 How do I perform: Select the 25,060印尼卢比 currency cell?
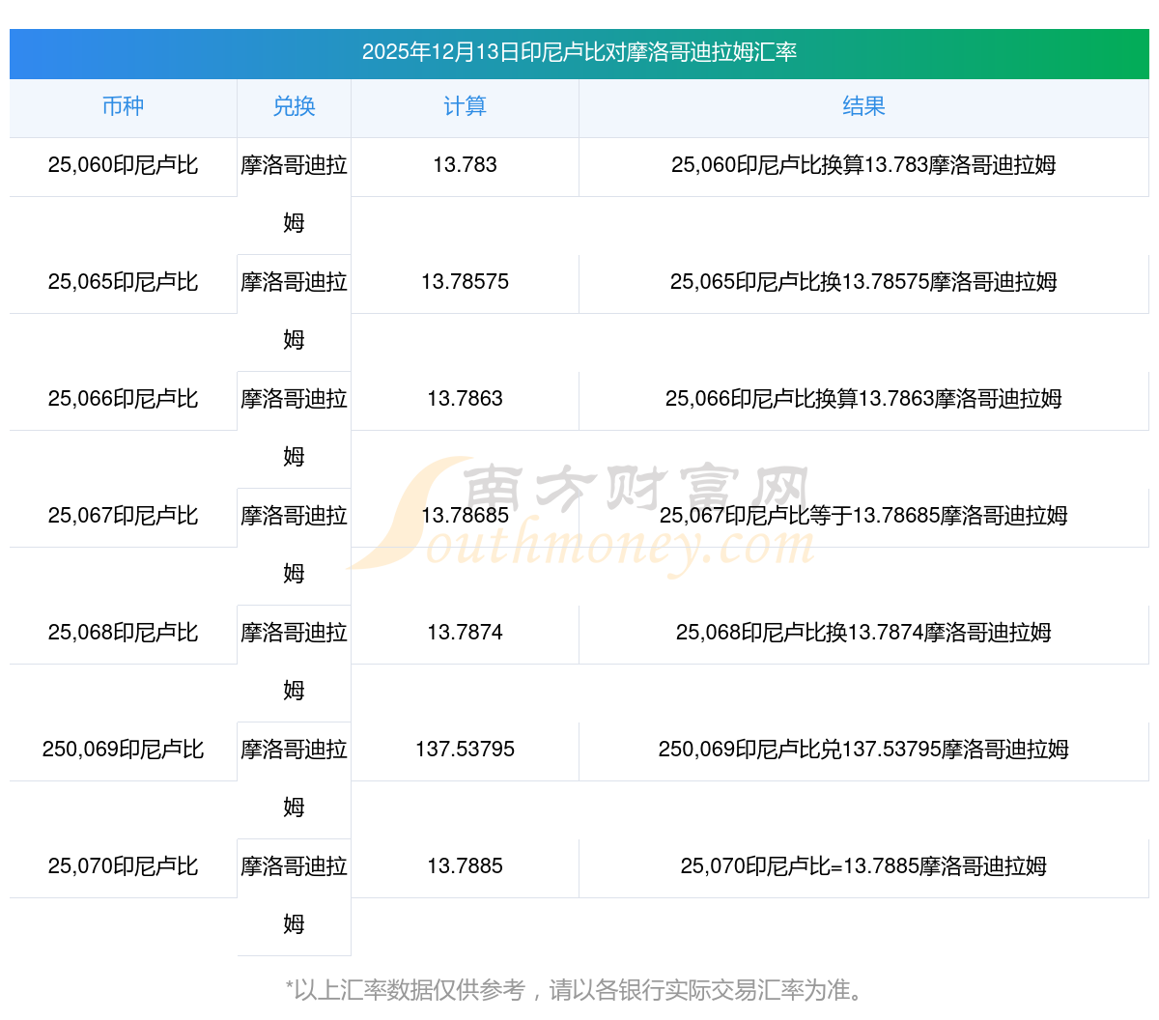tap(123, 165)
